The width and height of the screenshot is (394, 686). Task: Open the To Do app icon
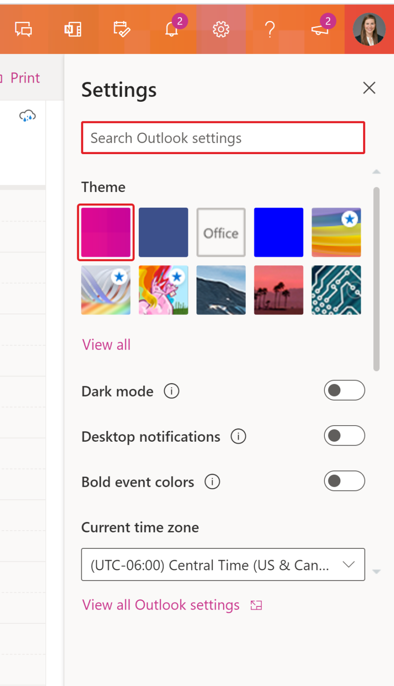coord(122,29)
